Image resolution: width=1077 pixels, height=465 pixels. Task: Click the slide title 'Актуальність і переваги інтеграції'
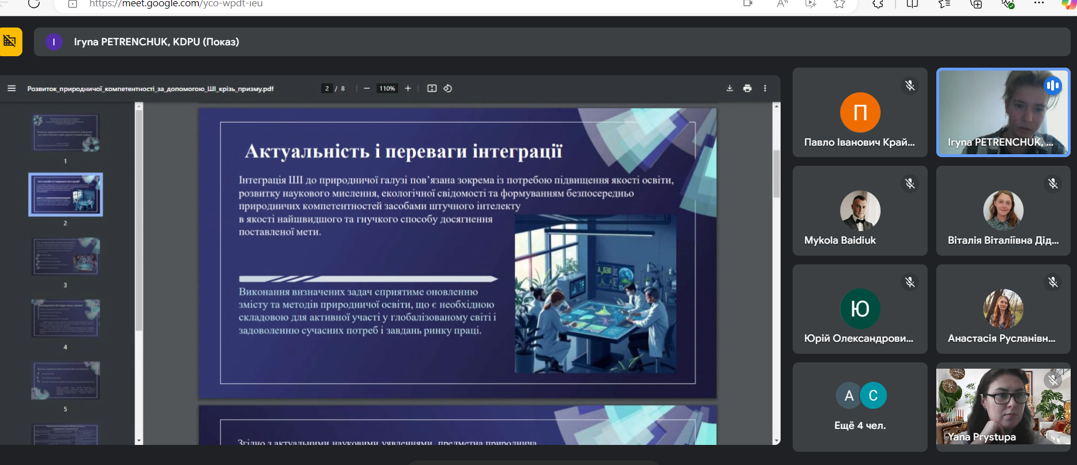coord(403,151)
